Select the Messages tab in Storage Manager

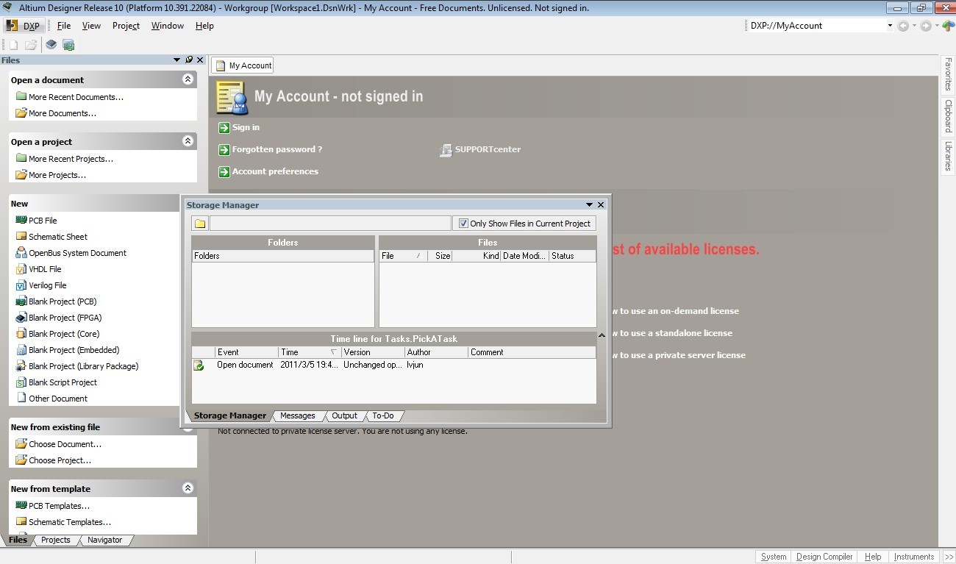(x=298, y=415)
